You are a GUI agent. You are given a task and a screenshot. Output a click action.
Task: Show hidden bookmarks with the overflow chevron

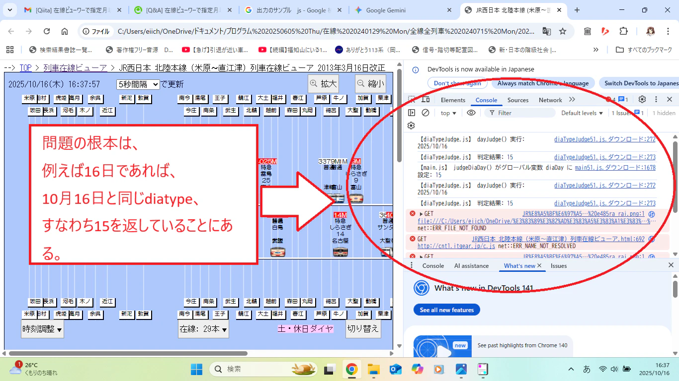click(596, 50)
